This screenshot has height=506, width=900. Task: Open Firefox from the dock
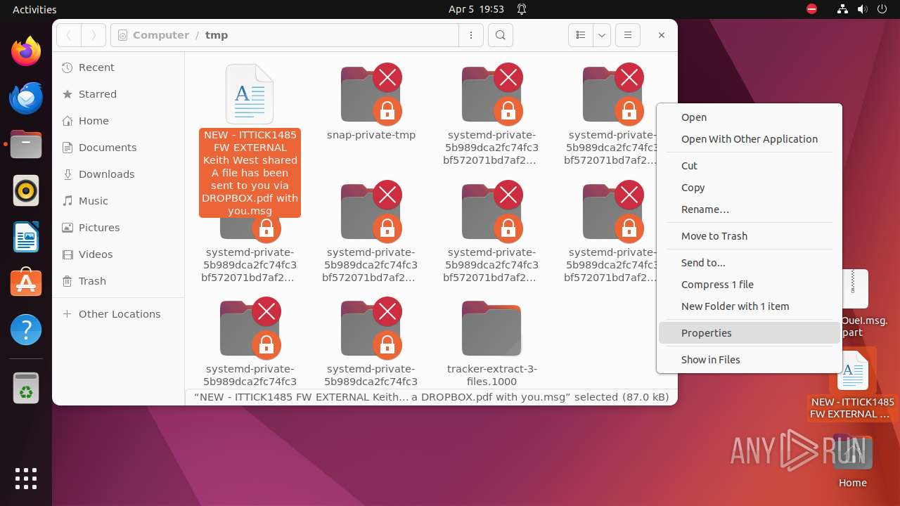pos(26,51)
